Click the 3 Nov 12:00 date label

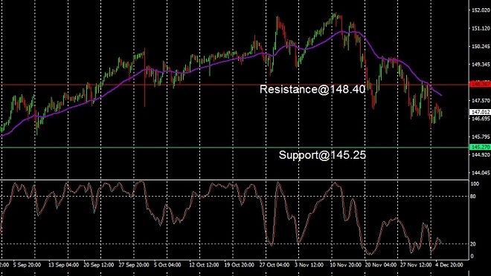(309, 265)
